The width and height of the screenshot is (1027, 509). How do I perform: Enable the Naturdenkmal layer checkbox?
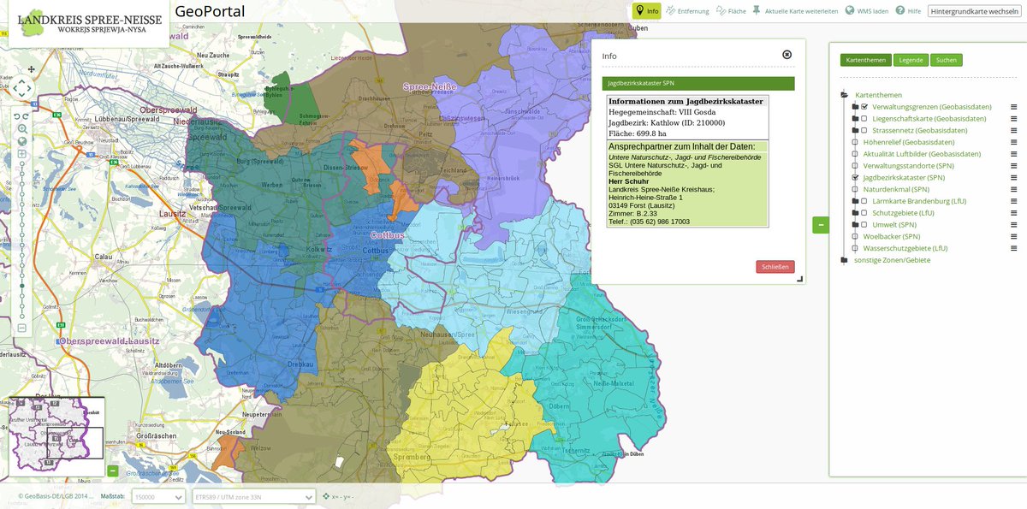pyautogui.click(x=855, y=189)
